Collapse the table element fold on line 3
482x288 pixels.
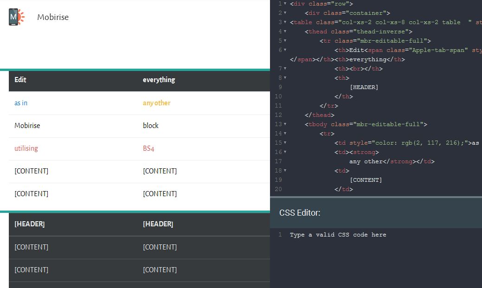(284, 22)
